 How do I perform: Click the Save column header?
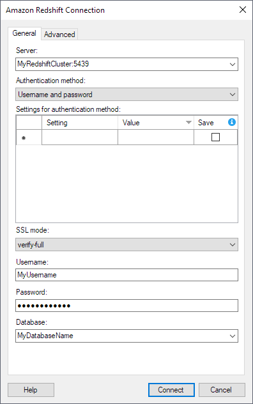click(216, 123)
